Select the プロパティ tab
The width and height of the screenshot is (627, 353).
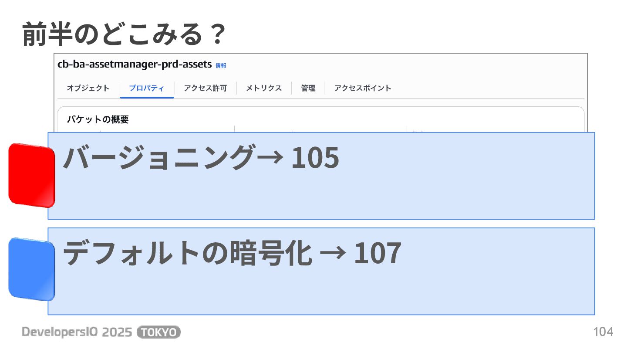pyautogui.click(x=147, y=88)
